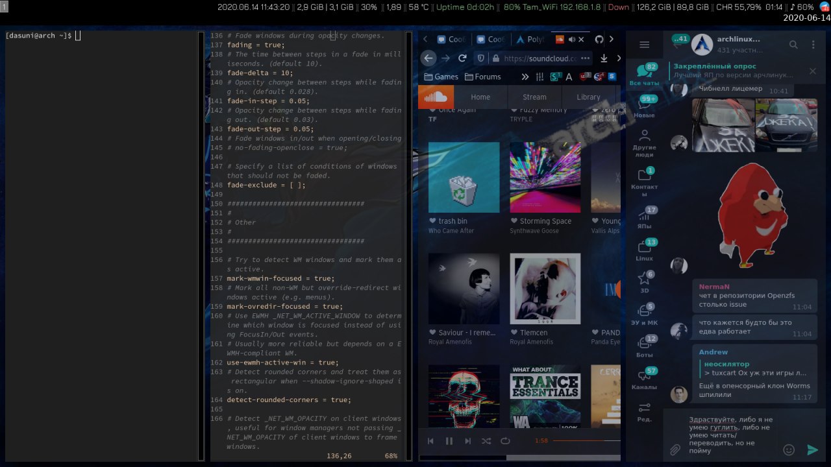Open the 'Linux' folder in Telegram sidebar
Screen dimensions: 831x467
click(644, 250)
